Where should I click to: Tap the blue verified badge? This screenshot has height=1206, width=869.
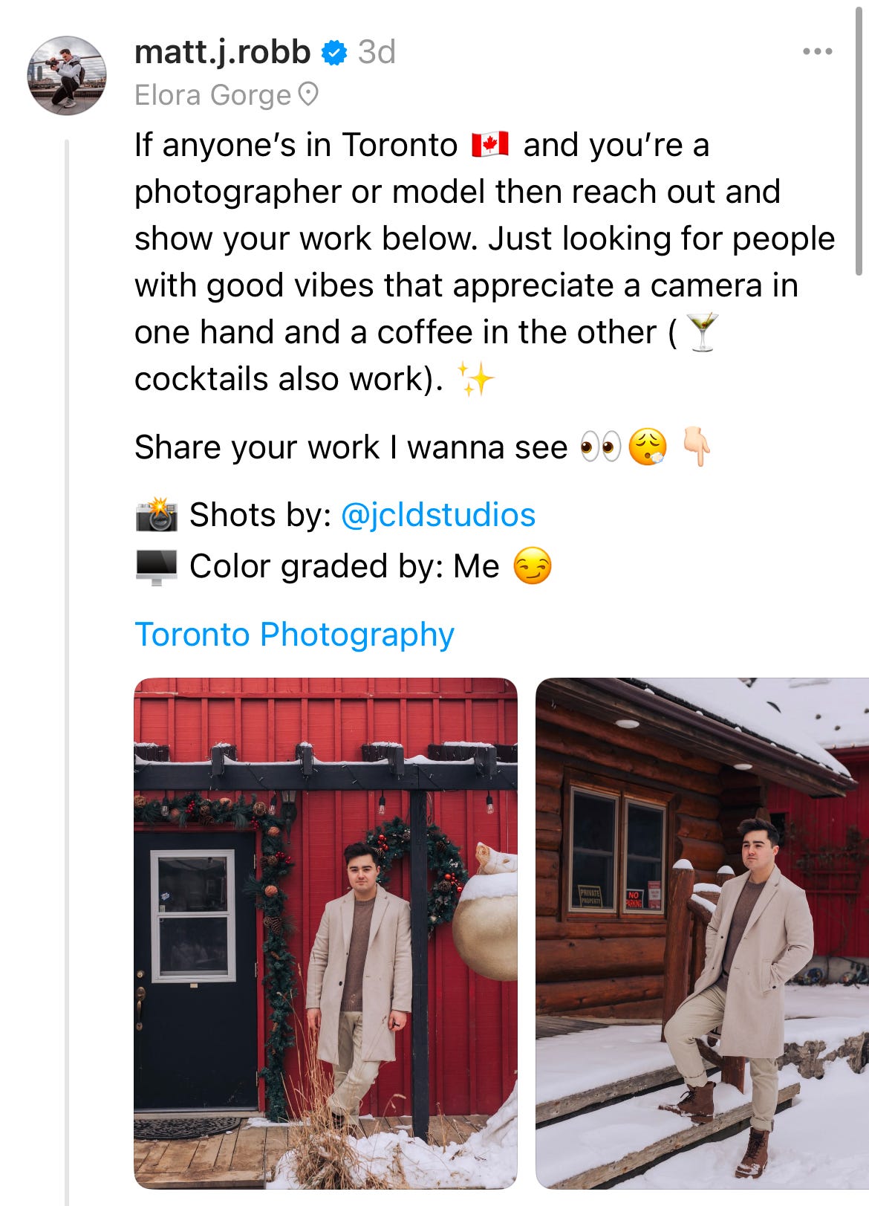pyautogui.click(x=334, y=53)
